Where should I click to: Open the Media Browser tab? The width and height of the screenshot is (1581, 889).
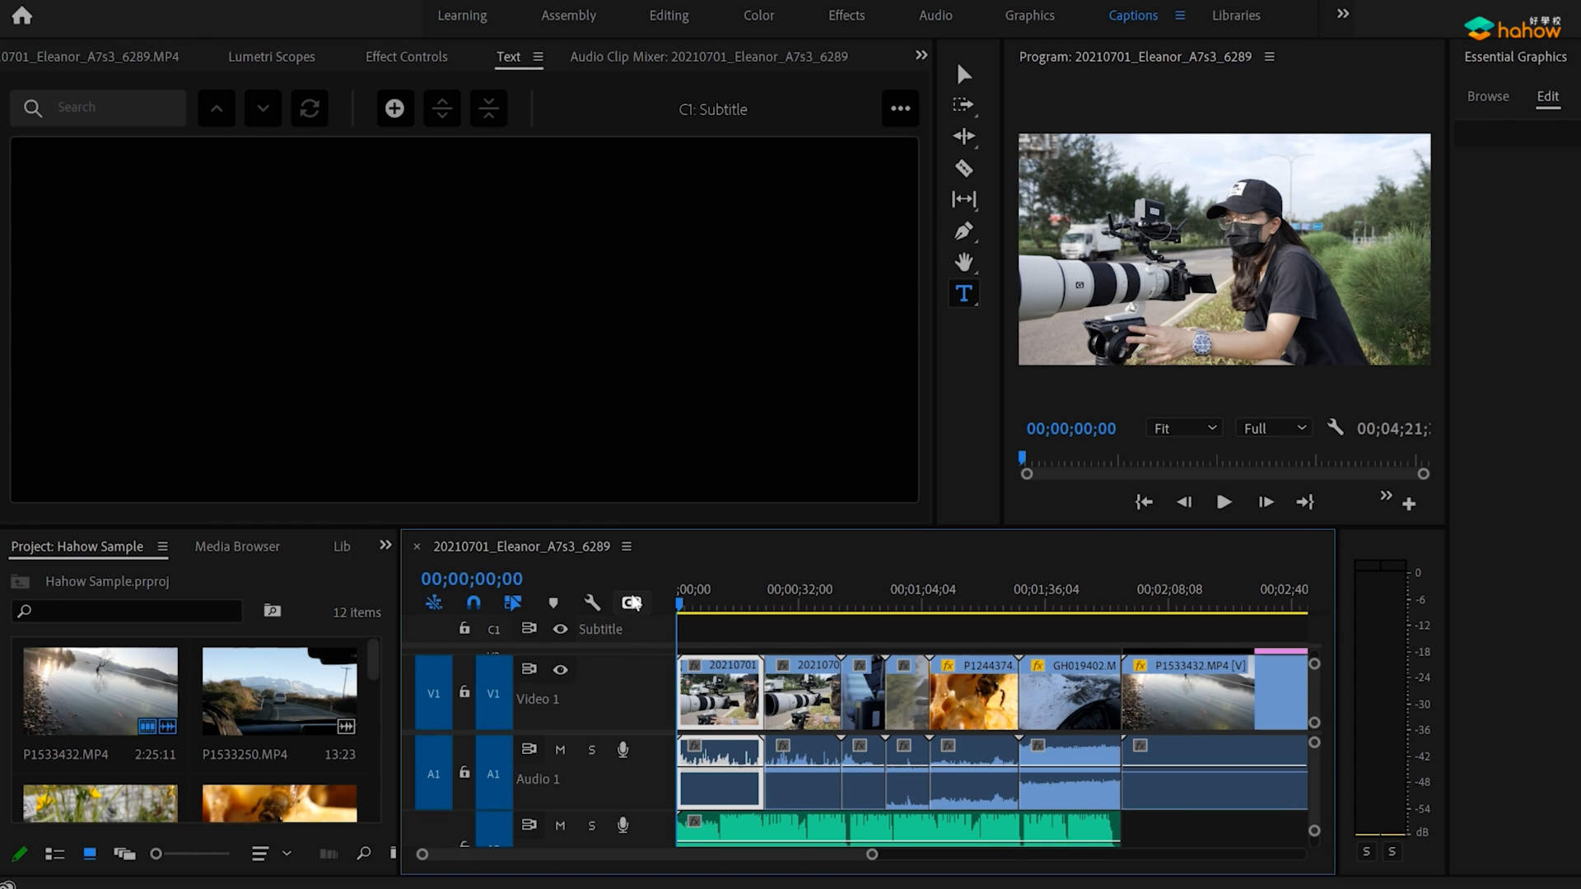[237, 547]
